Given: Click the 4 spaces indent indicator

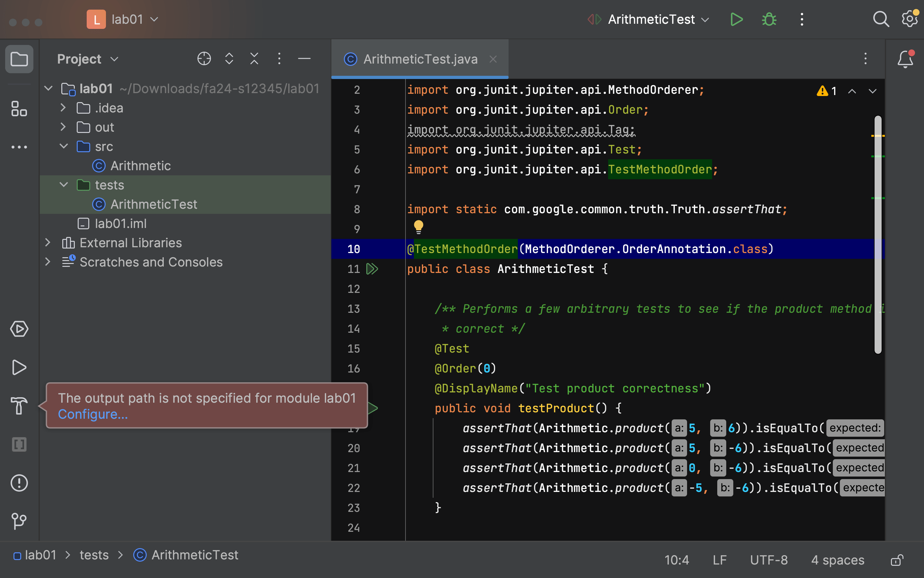Looking at the screenshot, I should click(x=837, y=560).
